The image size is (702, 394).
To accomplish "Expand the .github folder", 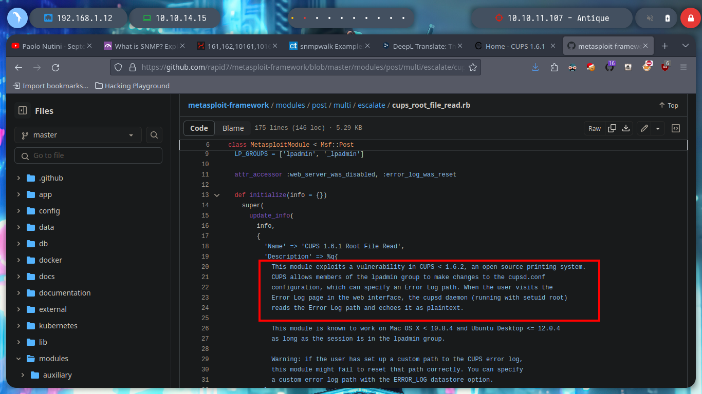I will tap(19, 178).
